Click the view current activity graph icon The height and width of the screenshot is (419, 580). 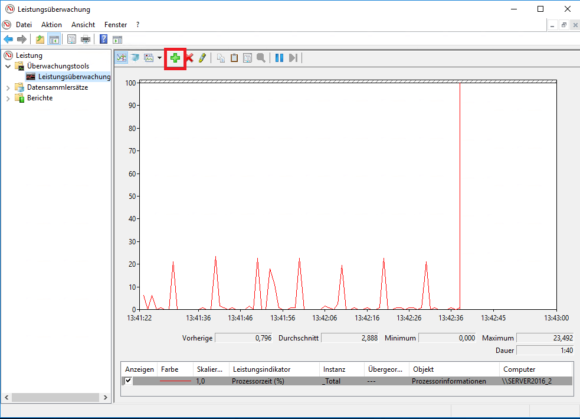point(122,58)
